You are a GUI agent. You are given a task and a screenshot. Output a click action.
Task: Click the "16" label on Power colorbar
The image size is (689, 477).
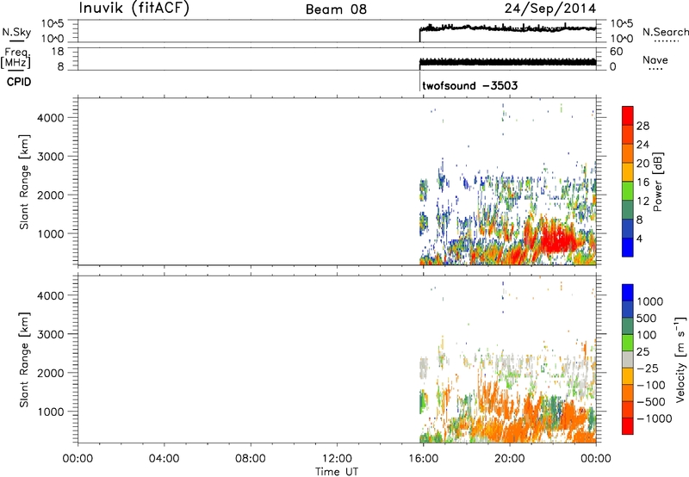(x=642, y=182)
